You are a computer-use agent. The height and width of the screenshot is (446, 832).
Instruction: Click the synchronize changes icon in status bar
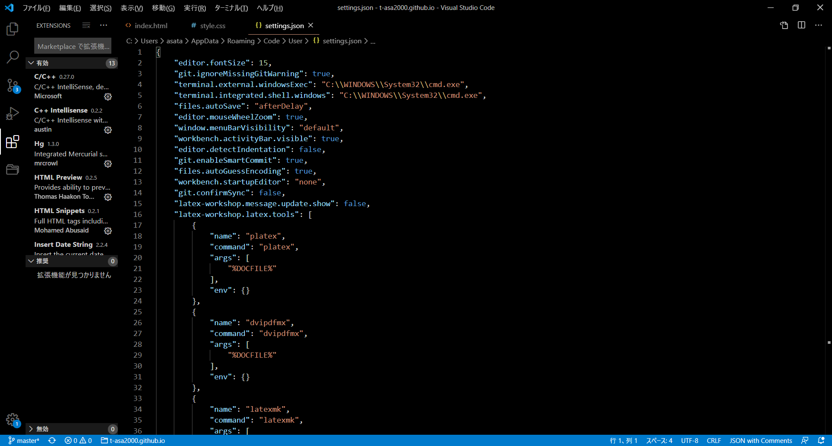[x=52, y=440]
